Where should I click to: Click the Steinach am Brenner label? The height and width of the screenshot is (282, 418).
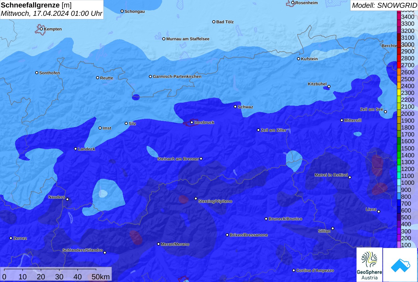point(178,159)
